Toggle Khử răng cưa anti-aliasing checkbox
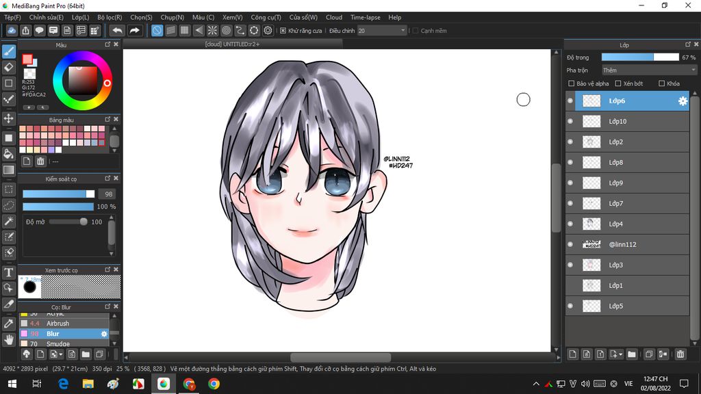Screen dimensions: 701x394 (283, 31)
